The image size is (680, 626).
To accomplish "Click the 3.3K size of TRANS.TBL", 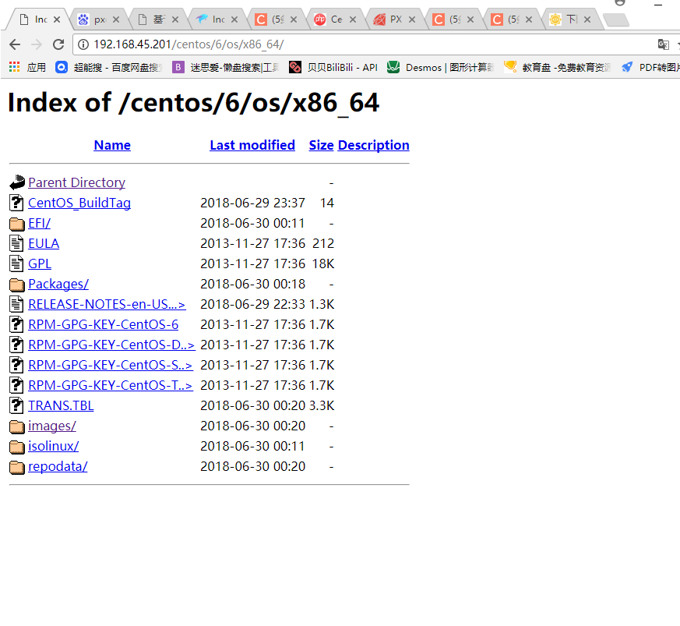I will click(322, 405).
